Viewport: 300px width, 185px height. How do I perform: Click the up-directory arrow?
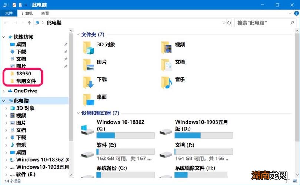pos(29,23)
